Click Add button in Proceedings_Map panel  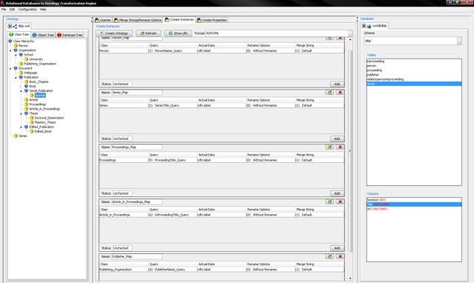(337, 193)
